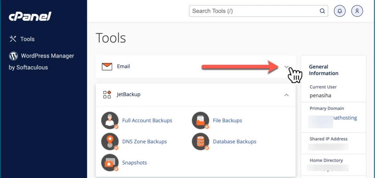Screen dimensions: 375x178
Task: Open the Database Backups link
Action: [x=234, y=141]
